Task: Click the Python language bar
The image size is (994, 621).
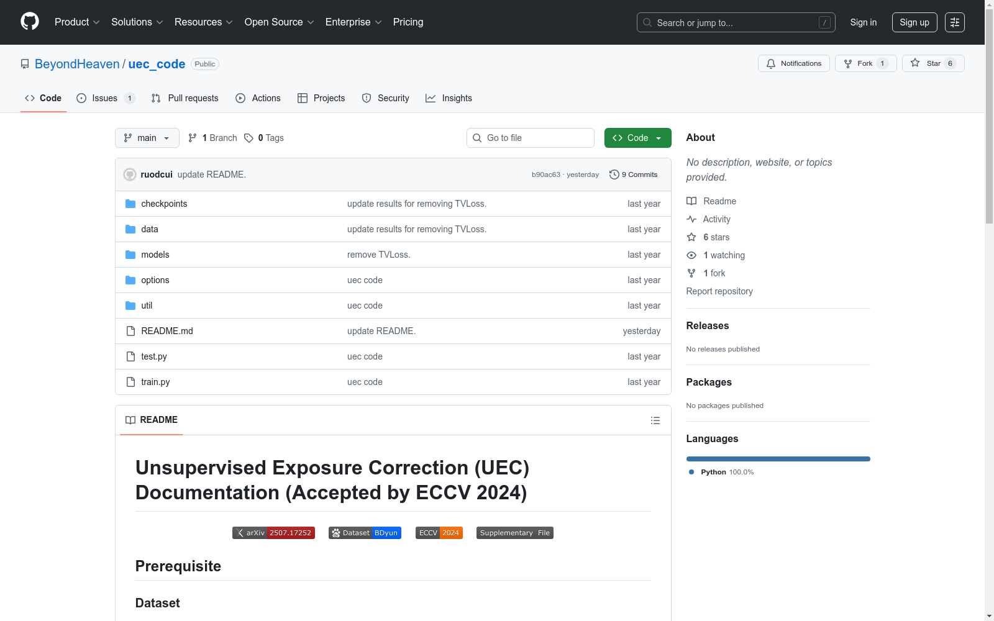Action: tap(778, 459)
